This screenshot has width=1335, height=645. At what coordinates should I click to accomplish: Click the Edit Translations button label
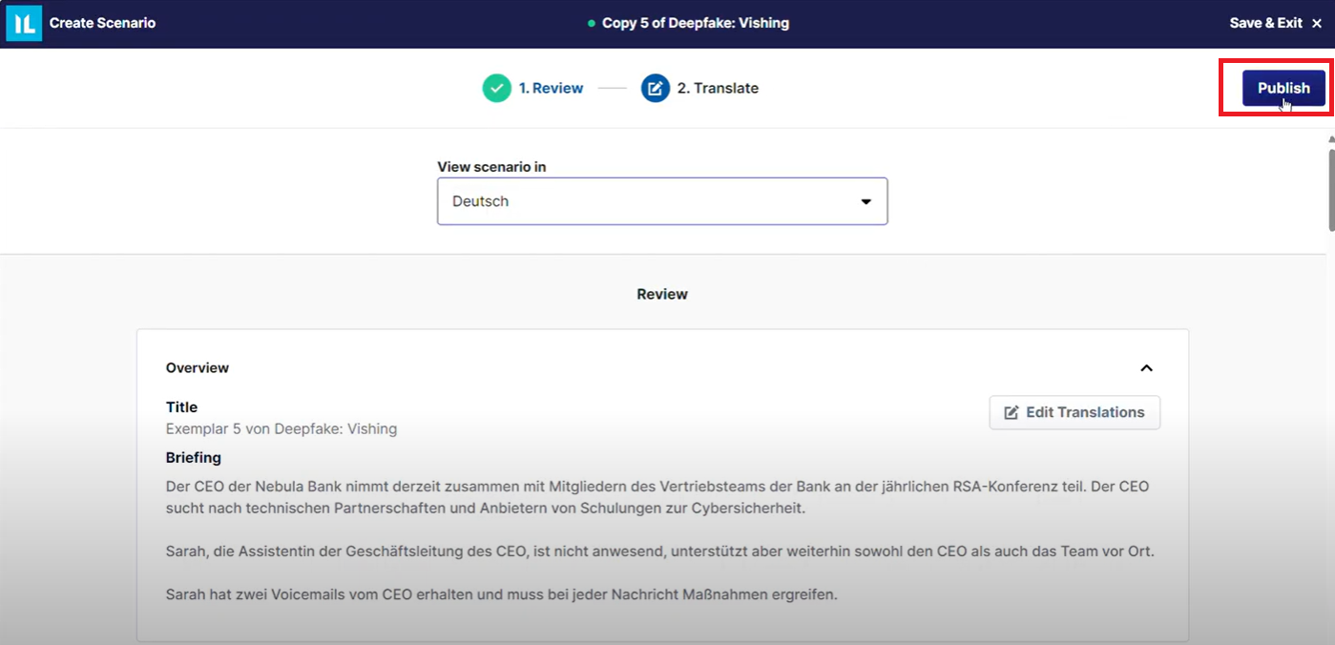point(1085,413)
